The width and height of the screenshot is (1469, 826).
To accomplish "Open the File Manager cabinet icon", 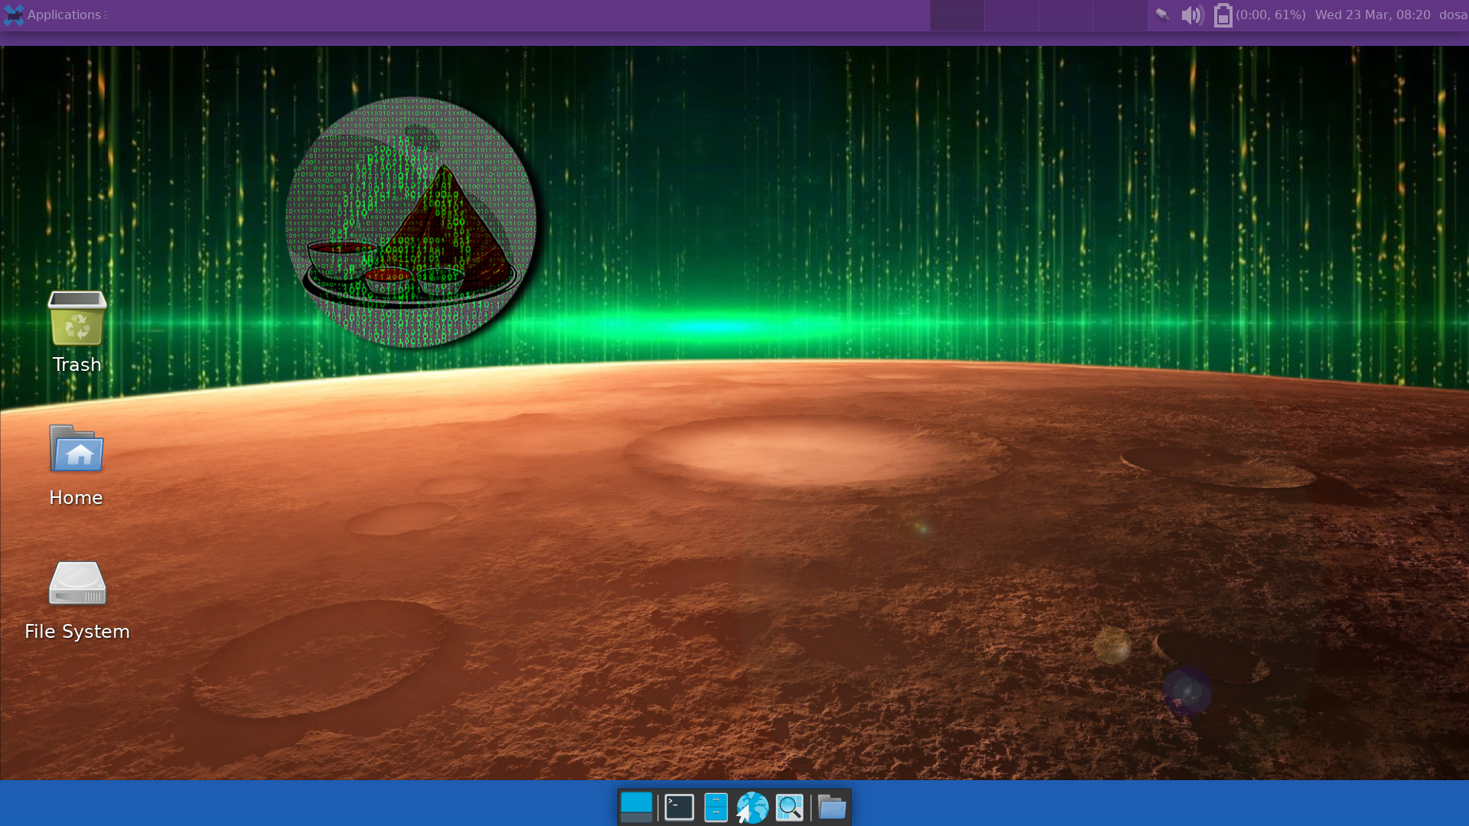I will (715, 807).
